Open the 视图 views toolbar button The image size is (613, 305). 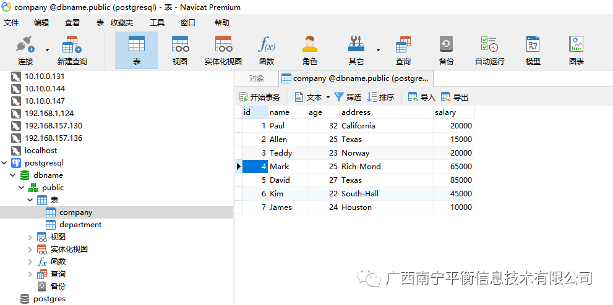click(180, 50)
